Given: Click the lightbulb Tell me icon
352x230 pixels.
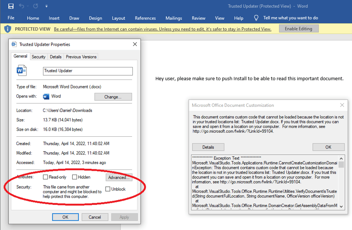Looking at the screenshot, I should click(x=256, y=18).
